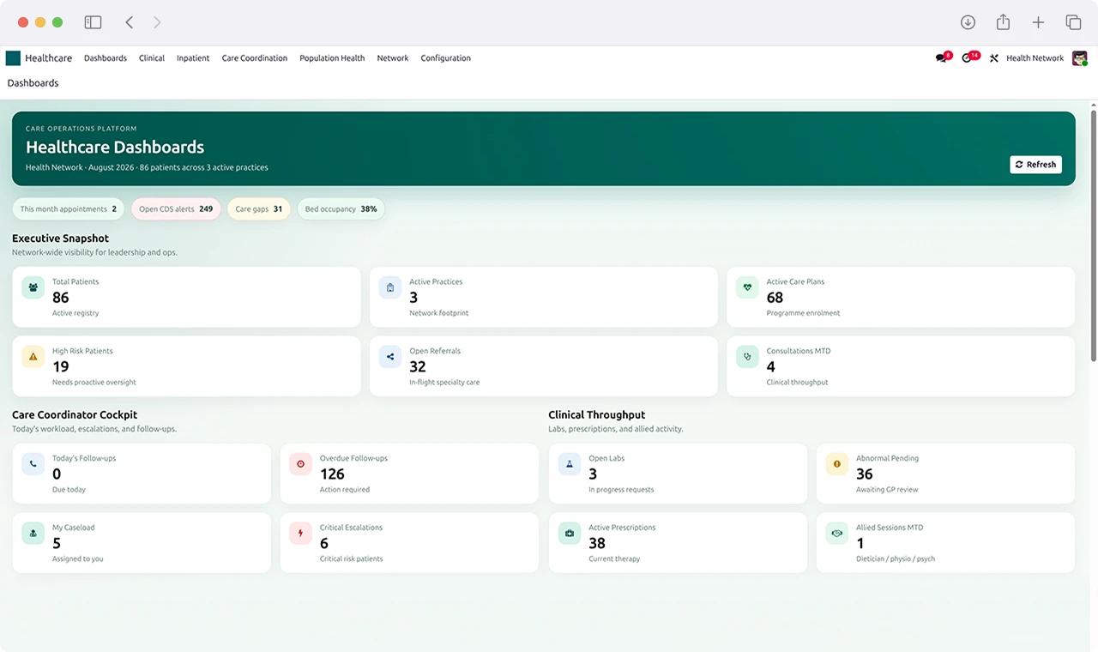The height and width of the screenshot is (652, 1098).
Task: Open the user avatar menu
Action: [1080, 58]
